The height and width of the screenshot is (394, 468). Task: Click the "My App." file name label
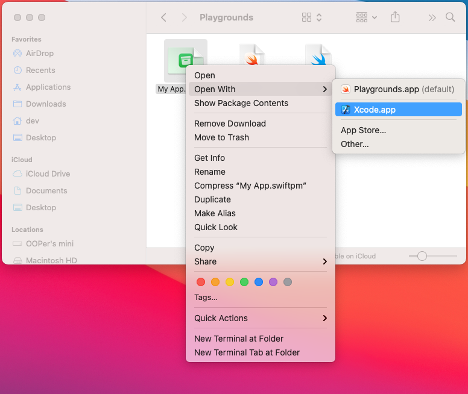(x=172, y=89)
